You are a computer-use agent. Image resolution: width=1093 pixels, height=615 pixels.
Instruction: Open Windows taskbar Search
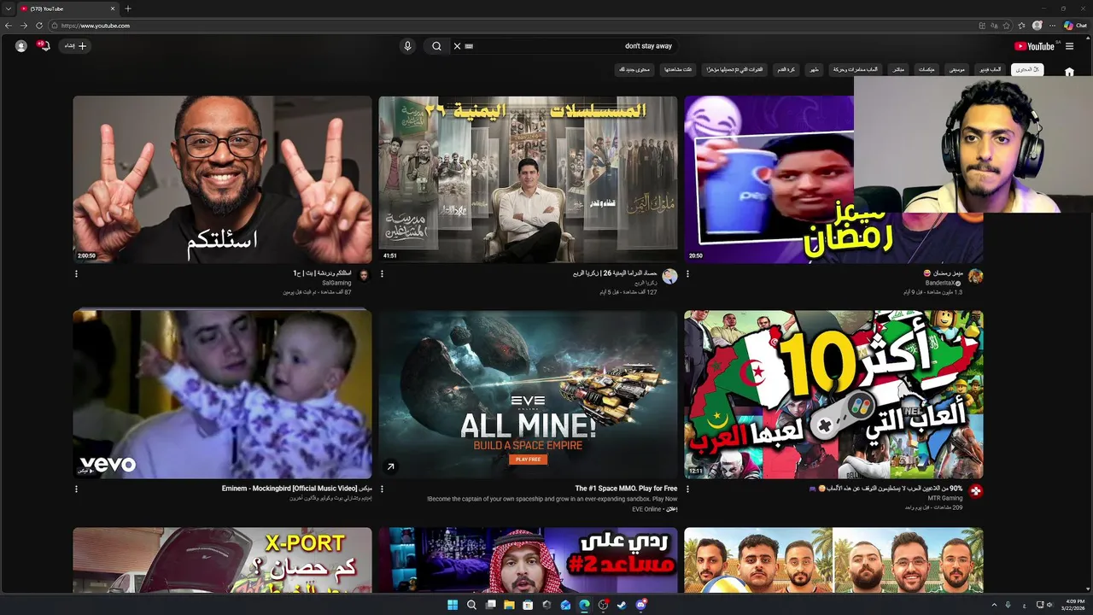coord(471,605)
